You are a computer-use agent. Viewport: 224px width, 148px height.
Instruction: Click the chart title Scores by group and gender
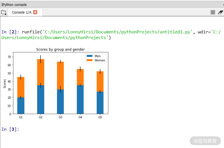(60, 49)
